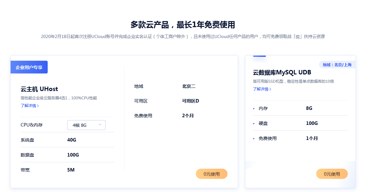Screen dimensions: 375x192
Task: Click the 企业用户专享 badge
Action: coord(29,67)
